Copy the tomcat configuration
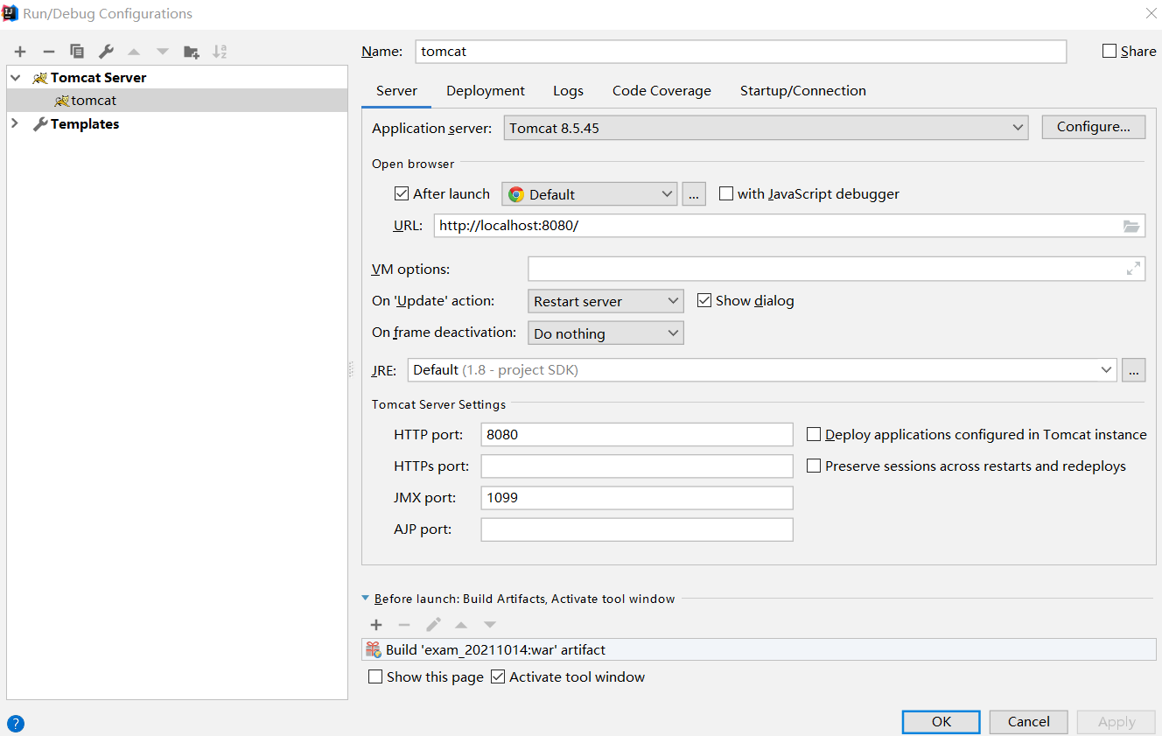 click(x=77, y=51)
